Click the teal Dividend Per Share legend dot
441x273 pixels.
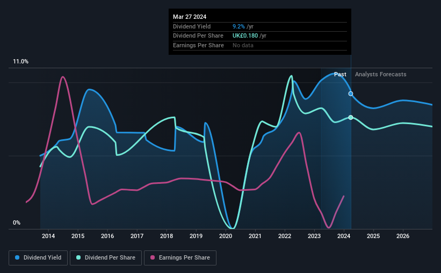click(x=78, y=257)
